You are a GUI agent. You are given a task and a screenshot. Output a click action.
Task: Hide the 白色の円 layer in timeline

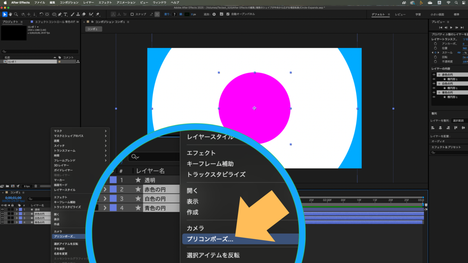pos(2,218)
